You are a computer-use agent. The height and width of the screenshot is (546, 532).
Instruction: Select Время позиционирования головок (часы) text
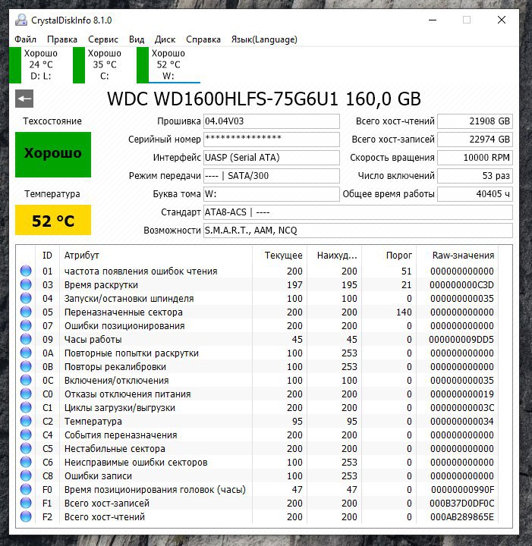pyautogui.click(x=155, y=490)
